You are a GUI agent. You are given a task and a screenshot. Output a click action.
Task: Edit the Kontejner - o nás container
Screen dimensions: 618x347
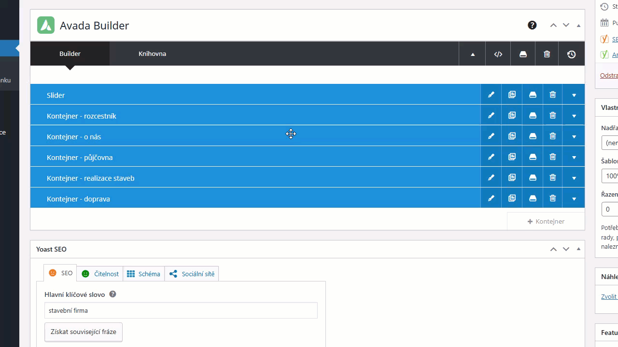click(x=491, y=136)
